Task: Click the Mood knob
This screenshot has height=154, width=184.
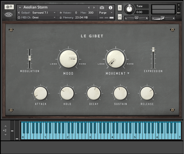Action: point(68,58)
